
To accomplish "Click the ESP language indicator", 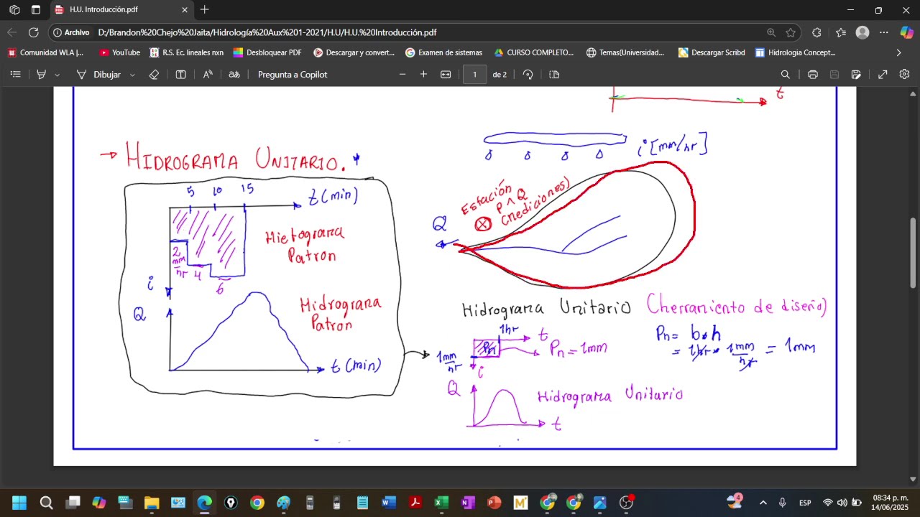I will click(805, 503).
